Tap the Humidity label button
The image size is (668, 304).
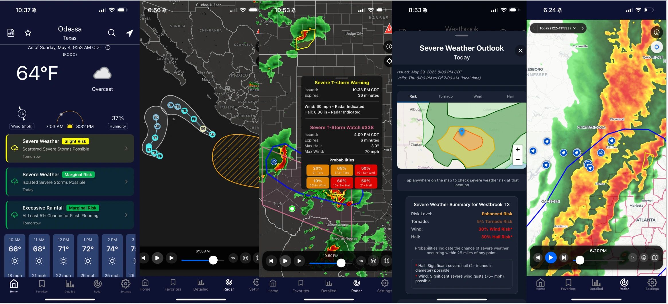point(118,126)
